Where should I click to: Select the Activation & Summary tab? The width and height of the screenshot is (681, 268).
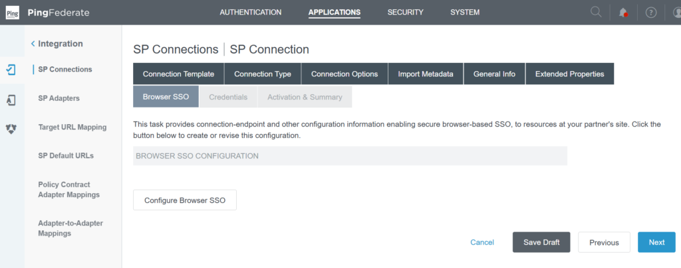305,97
